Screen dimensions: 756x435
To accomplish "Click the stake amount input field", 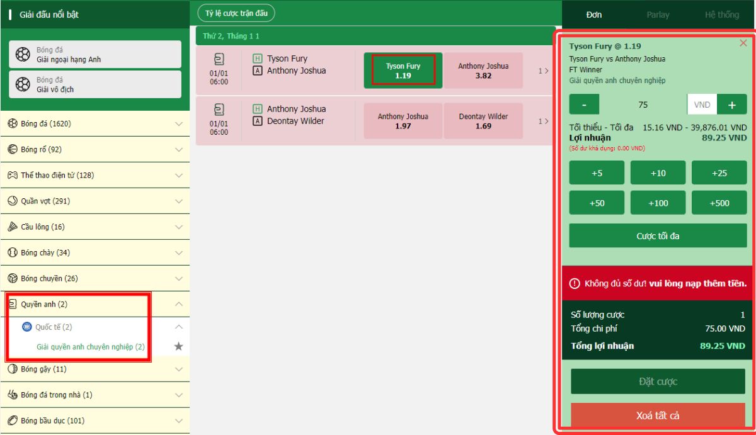I will [x=643, y=105].
